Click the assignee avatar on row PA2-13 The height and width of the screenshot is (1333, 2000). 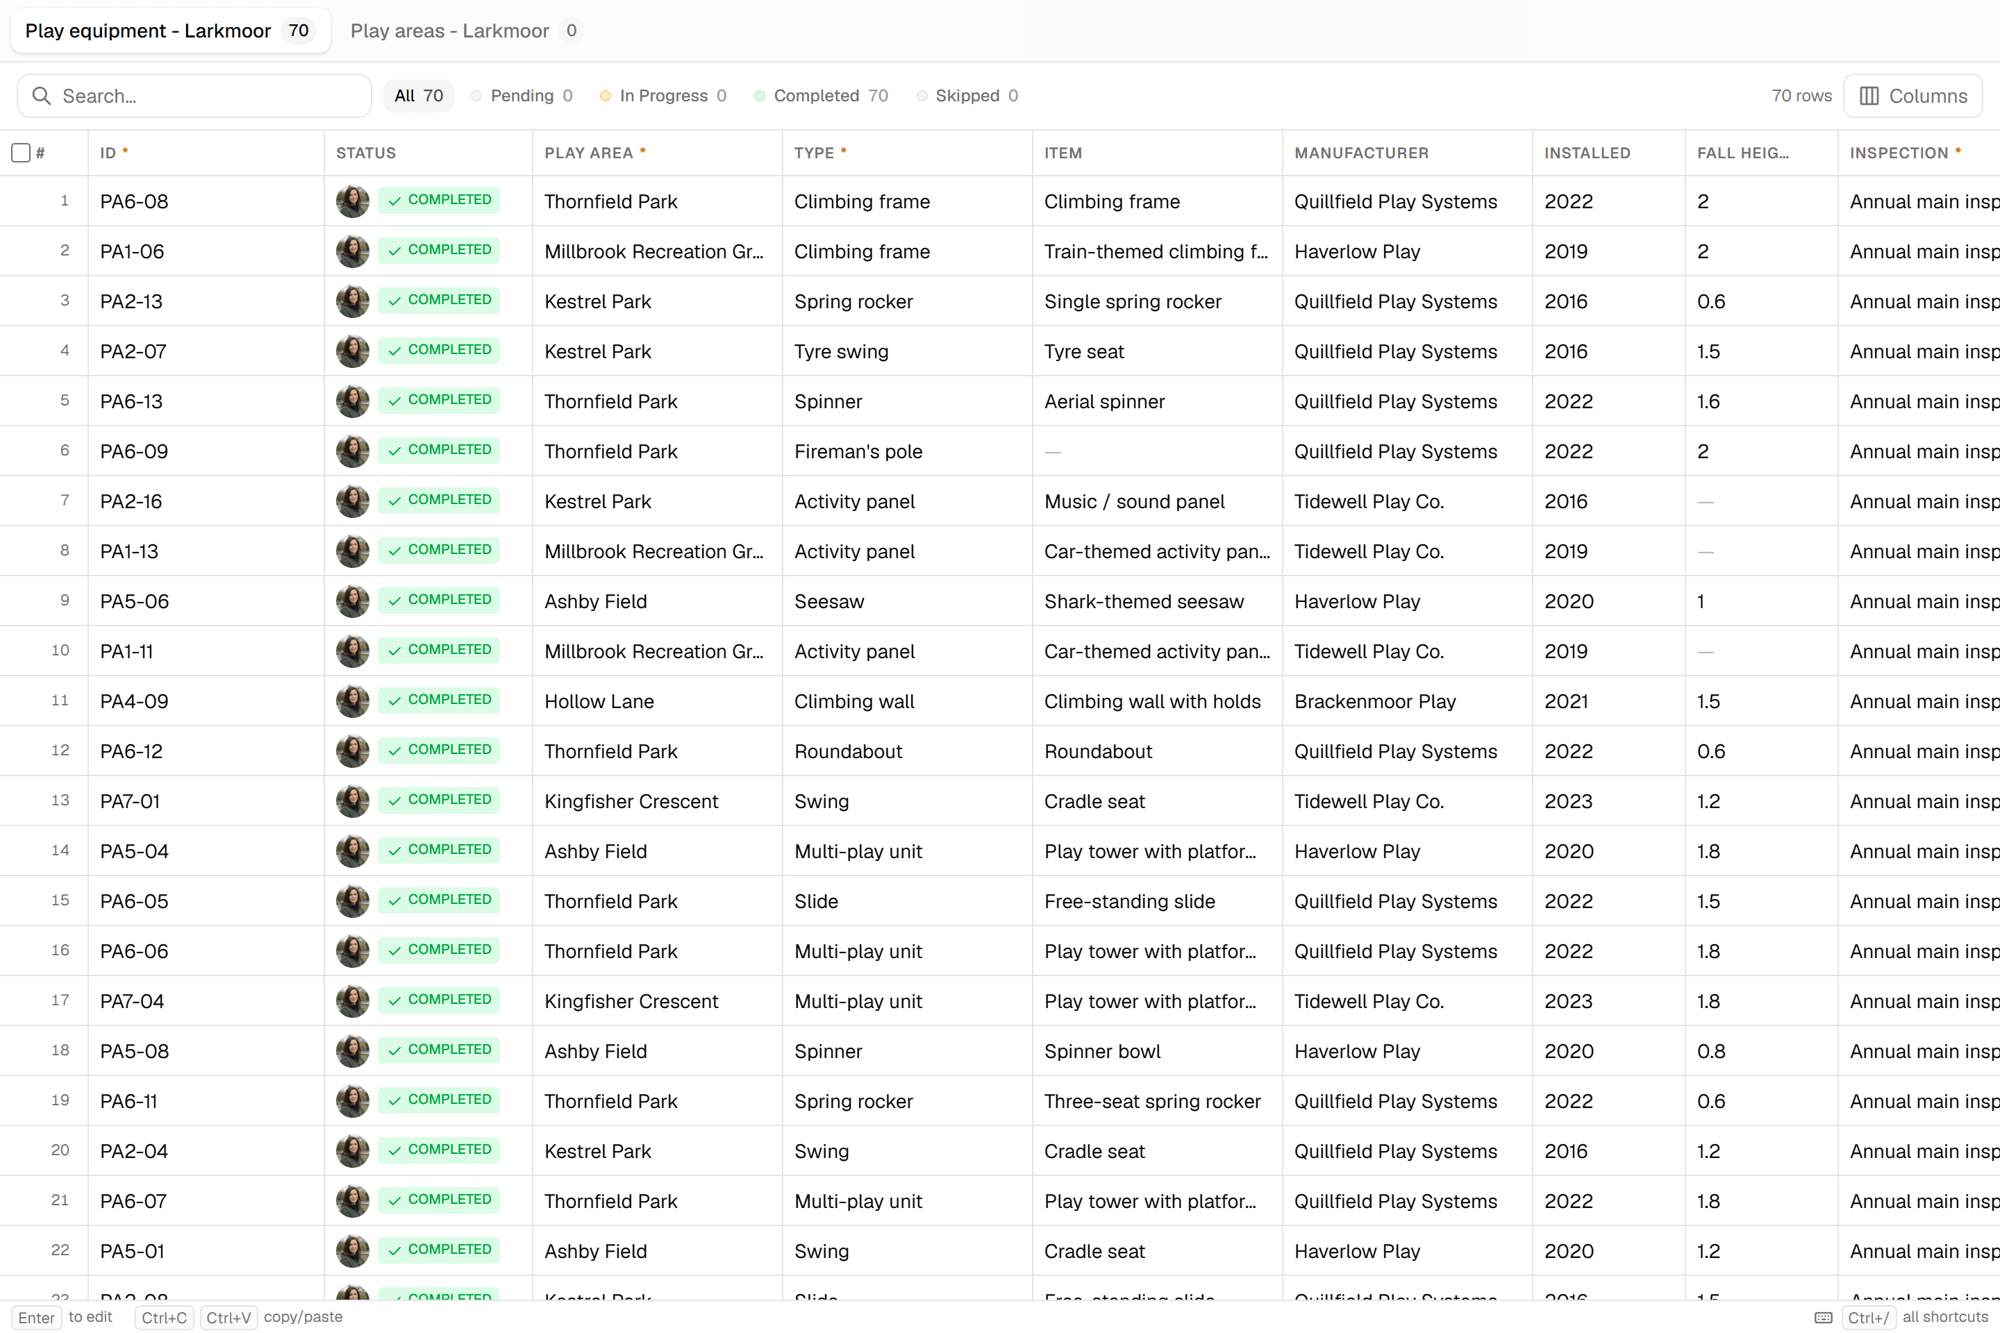[352, 302]
